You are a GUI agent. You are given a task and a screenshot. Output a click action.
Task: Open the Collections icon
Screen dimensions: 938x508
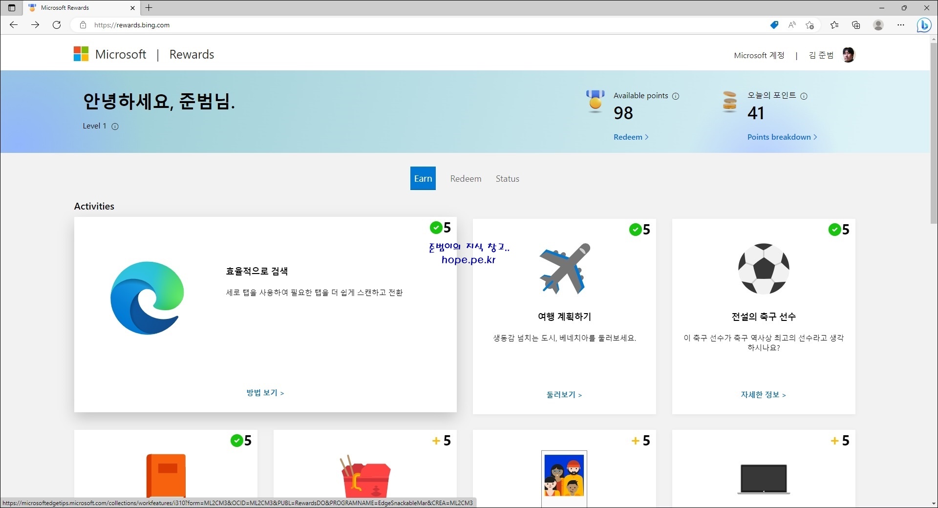[x=856, y=25]
